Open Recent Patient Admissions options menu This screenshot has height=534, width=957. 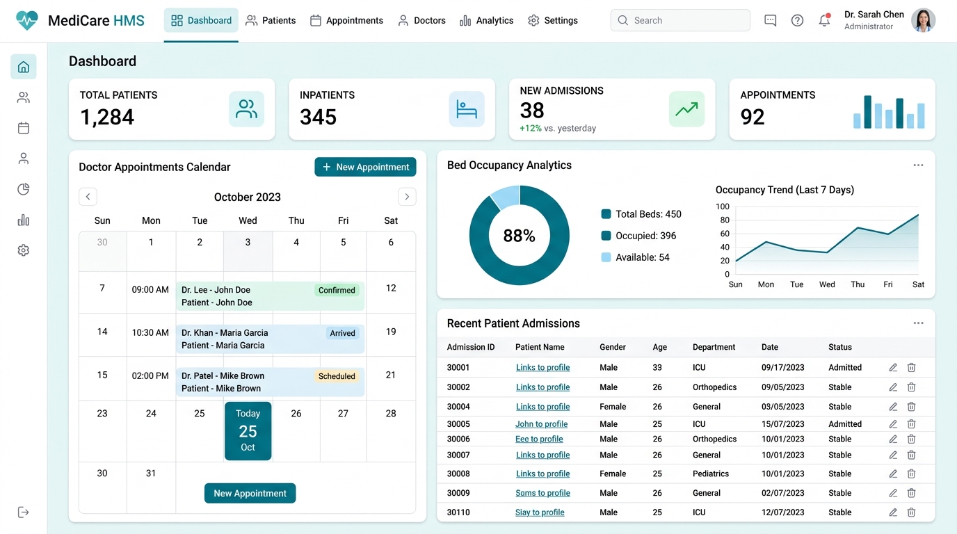coord(918,323)
